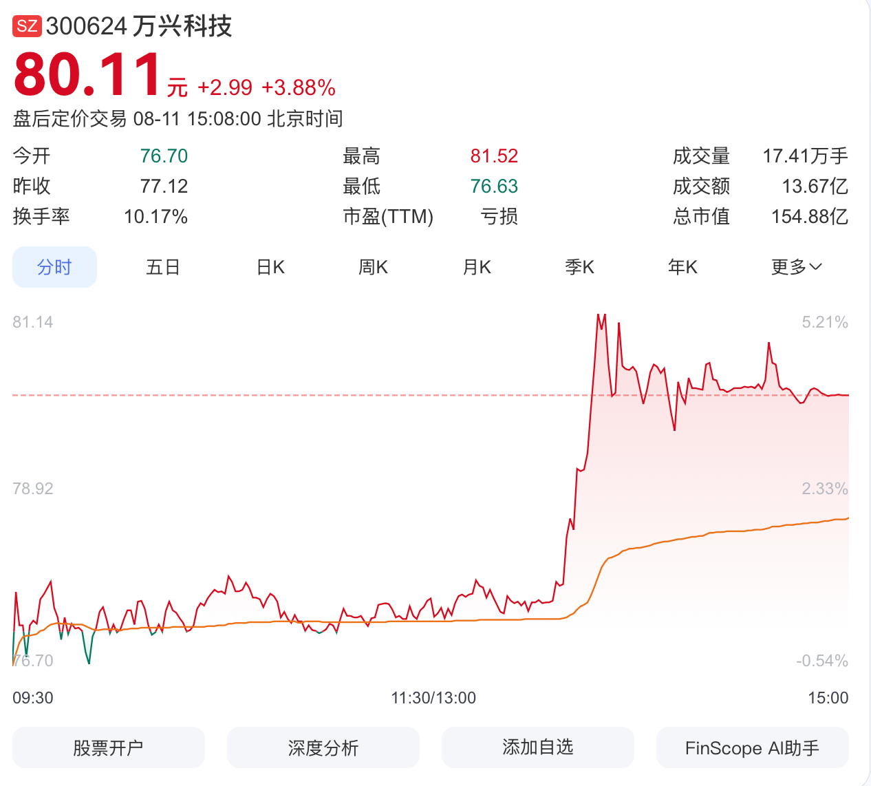This screenshot has width=871, height=786.
Task: Click the 盘后定价交易 timestamp line
Action: (x=178, y=119)
